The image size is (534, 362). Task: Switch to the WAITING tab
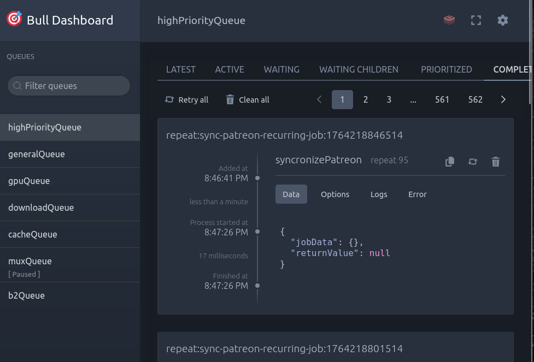[x=281, y=69]
